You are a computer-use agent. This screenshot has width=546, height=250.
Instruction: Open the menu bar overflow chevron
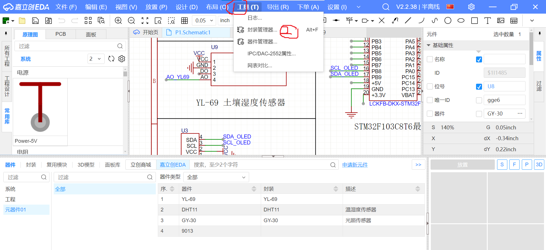(358, 7)
